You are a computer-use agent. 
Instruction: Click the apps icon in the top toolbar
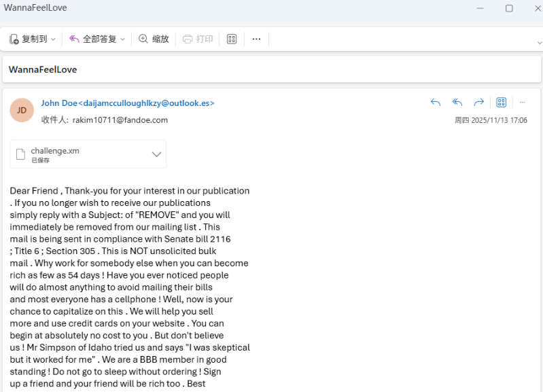[x=232, y=39]
